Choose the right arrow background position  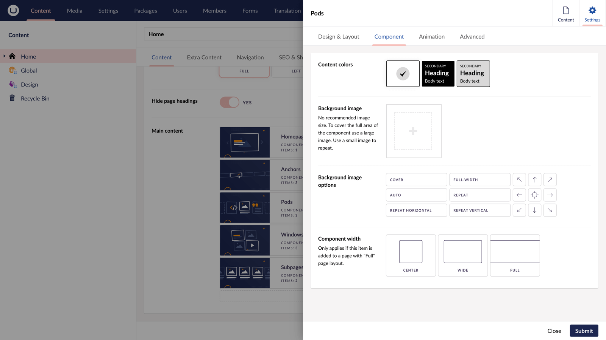pos(550,195)
